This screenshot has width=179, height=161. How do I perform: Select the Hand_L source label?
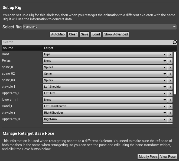[7, 106]
